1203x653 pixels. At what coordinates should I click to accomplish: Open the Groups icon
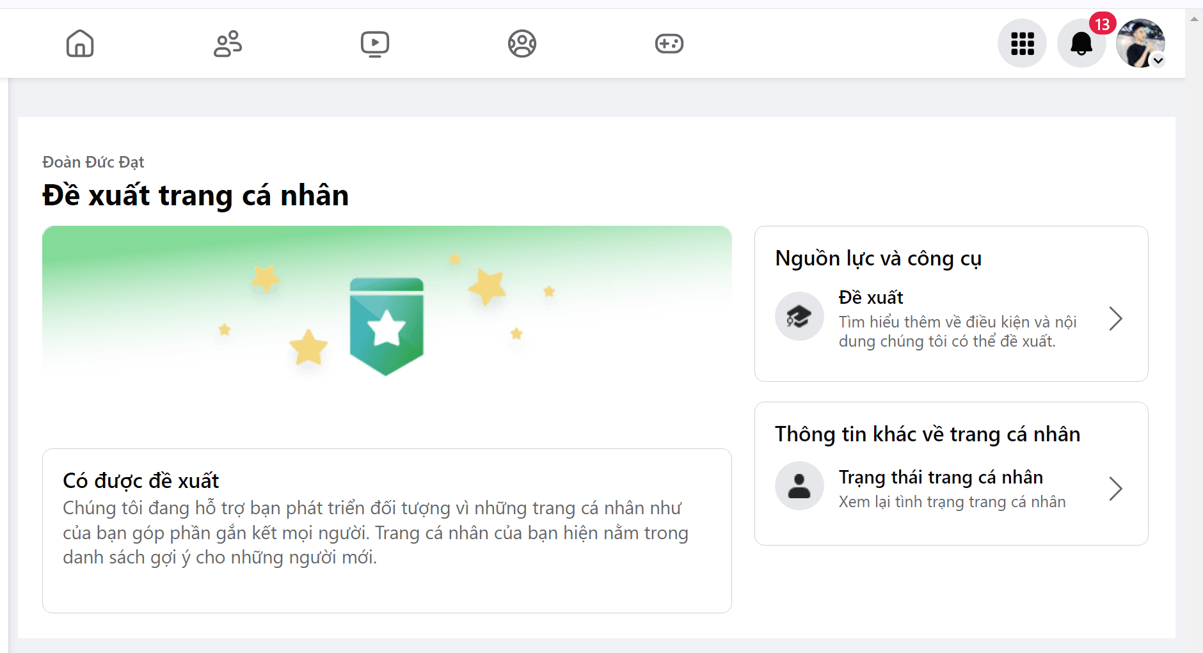point(522,43)
